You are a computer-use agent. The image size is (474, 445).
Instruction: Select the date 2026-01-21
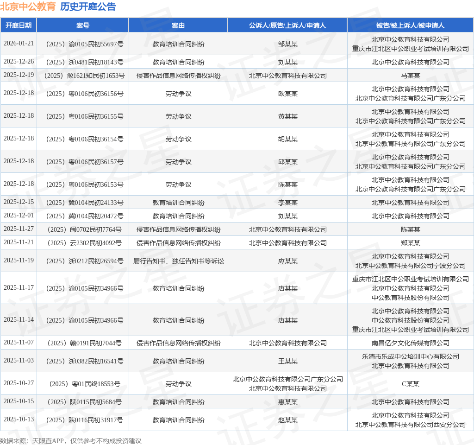click(x=19, y=43)
